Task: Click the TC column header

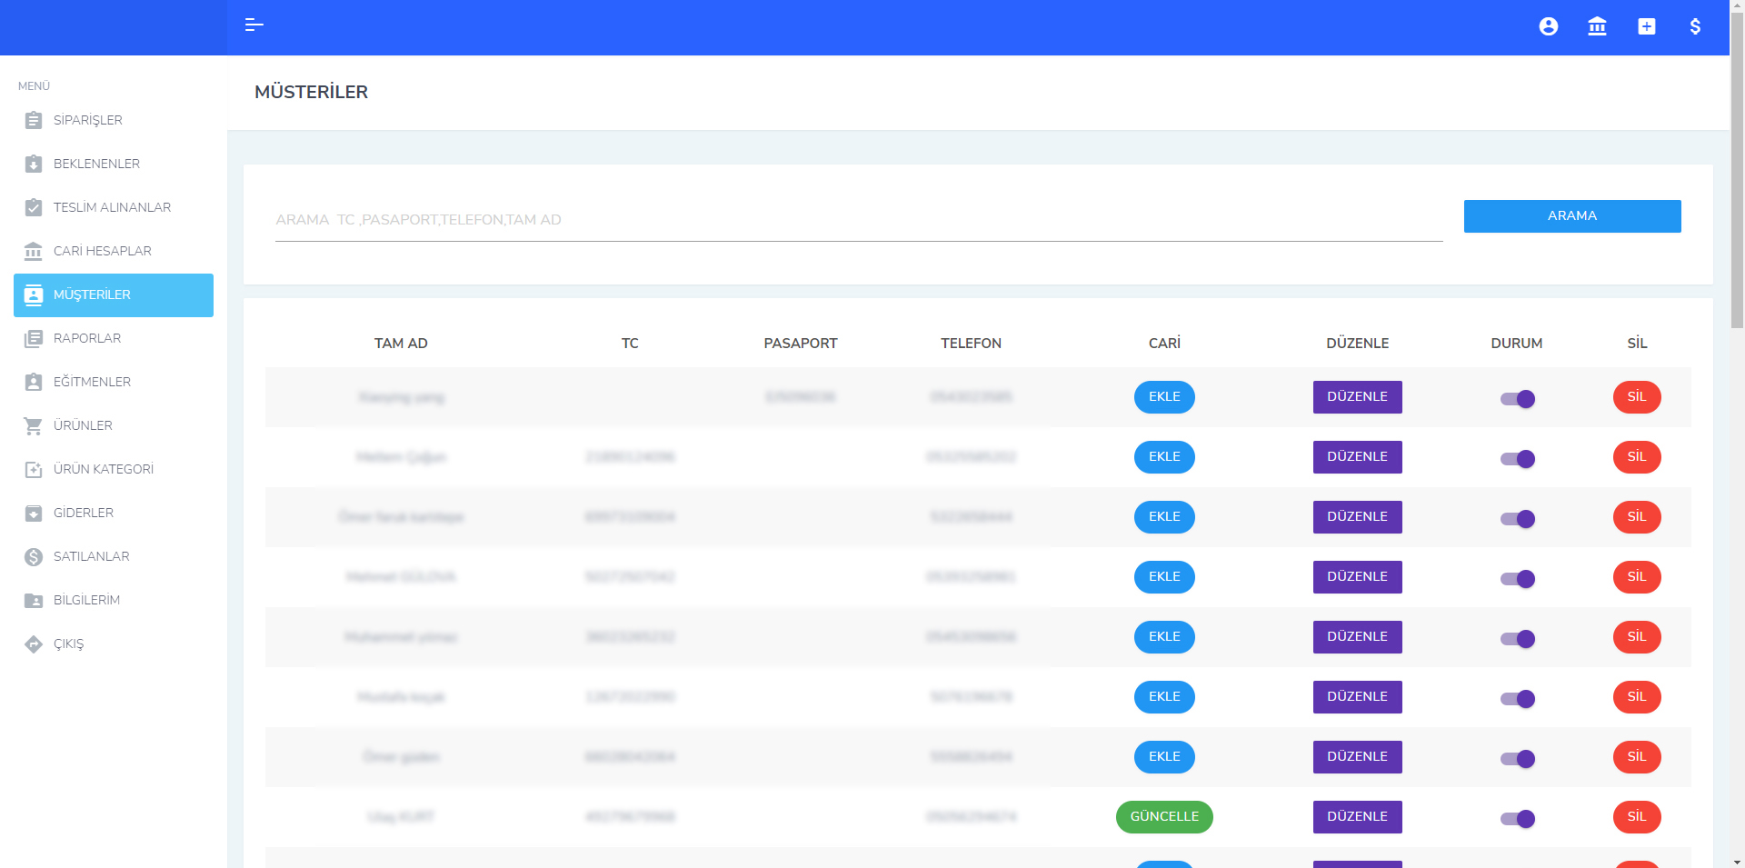Action: pos(630,344)
